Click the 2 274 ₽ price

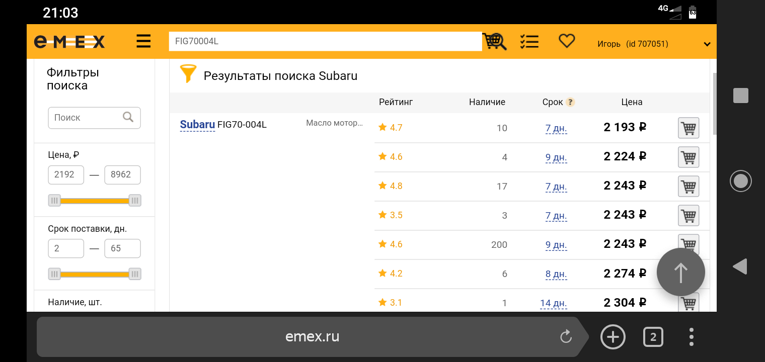pyautogui.click(x=625, y=273)
